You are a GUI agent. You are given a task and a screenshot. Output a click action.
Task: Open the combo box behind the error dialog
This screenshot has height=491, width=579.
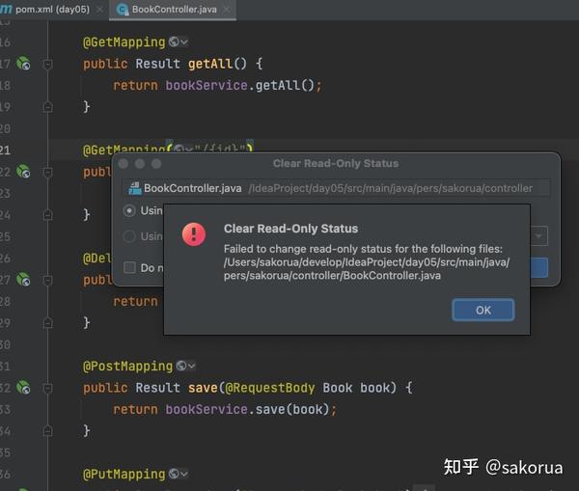click(x=538, y=236)
